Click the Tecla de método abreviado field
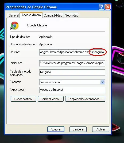Screen dimensions: 124x143 tap(72, 72)
